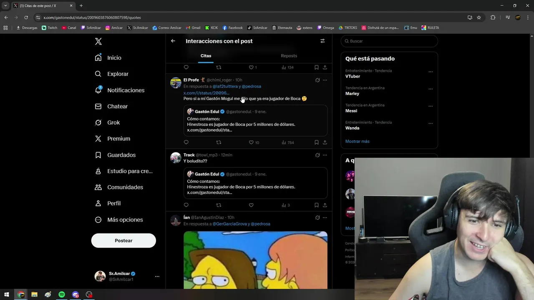Screen dimensions: 534x300
Task: Open the X logo home icon
Action: pyautogui.click(x=98, y=41)
